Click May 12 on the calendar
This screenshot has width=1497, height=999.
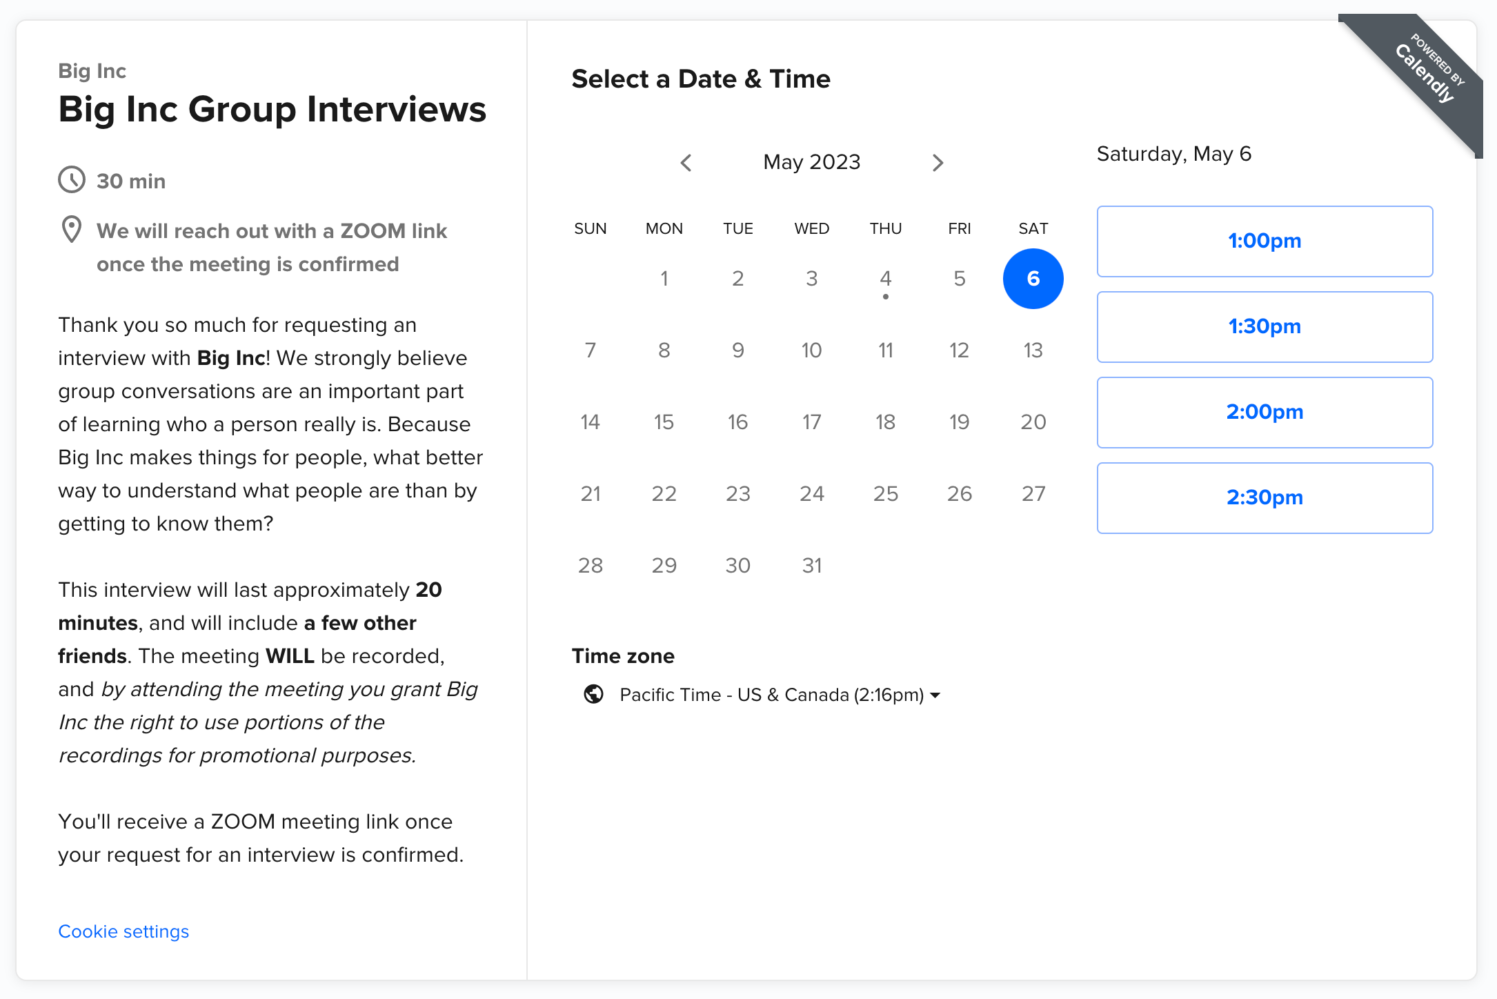959,350
